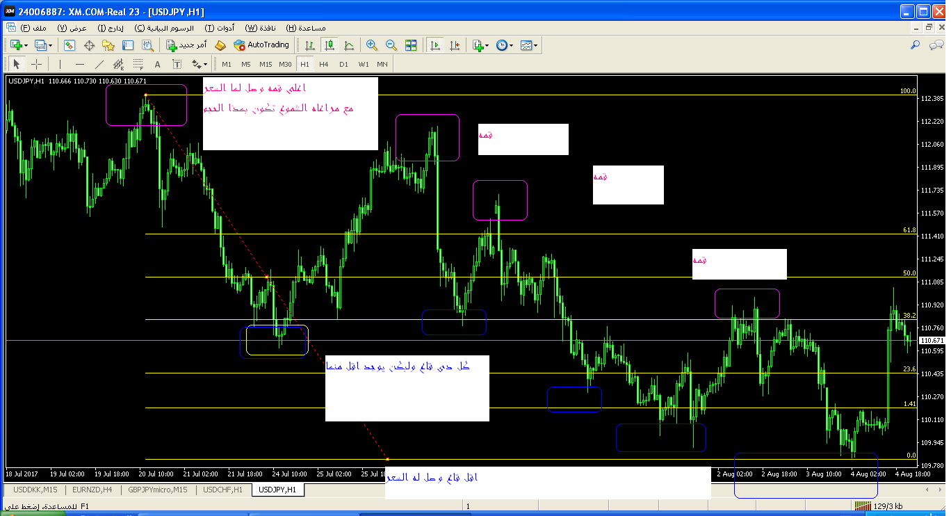Select the Fibonacci retracement drawing tool
This screenshot has width=951, height=516.
coord(138,64)
